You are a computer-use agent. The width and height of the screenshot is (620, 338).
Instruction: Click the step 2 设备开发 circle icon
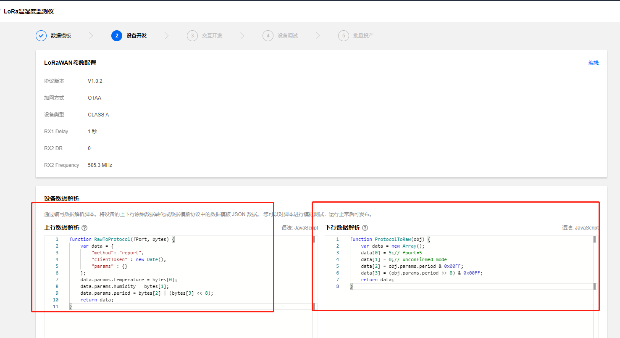(117, 36)
